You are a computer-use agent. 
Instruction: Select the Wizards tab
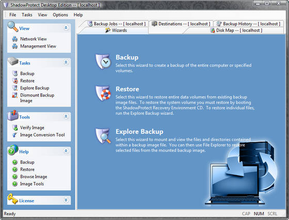[x=116, y=30]
